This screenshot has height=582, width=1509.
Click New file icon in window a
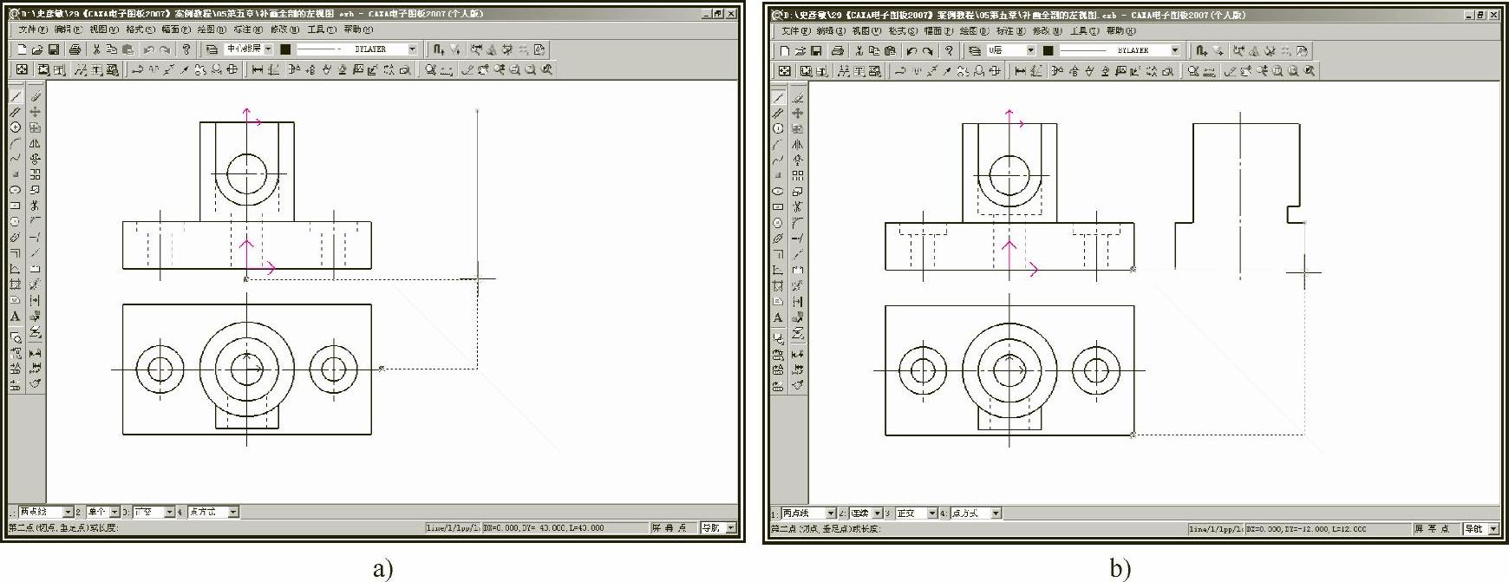(x=22, y=49)
